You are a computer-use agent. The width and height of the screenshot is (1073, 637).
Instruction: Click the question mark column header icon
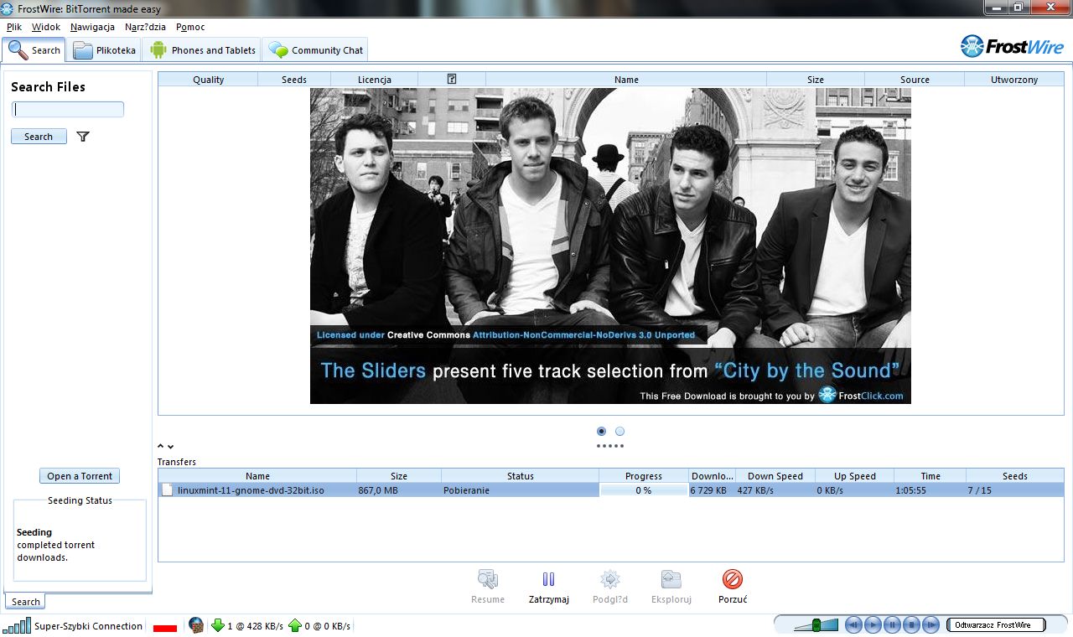coord(452,79)
